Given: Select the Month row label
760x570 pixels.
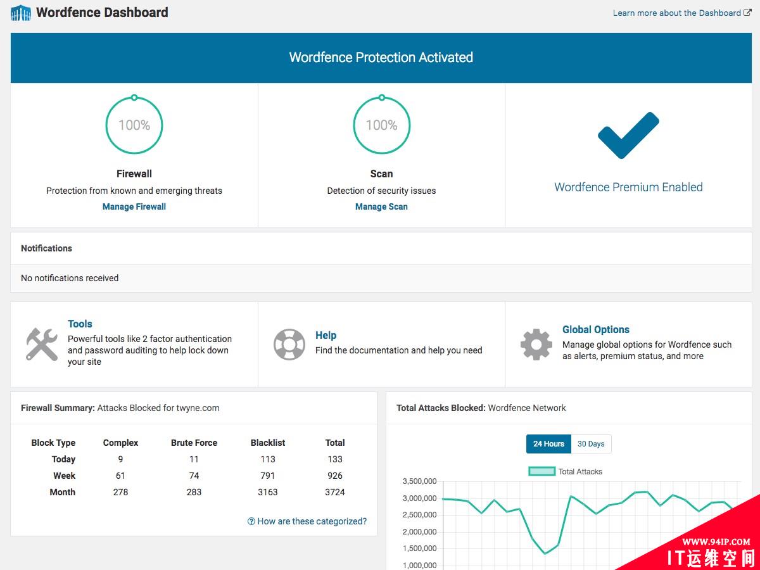Looking at the screenshot, I should pyautogui.click(x=62, y=492).
